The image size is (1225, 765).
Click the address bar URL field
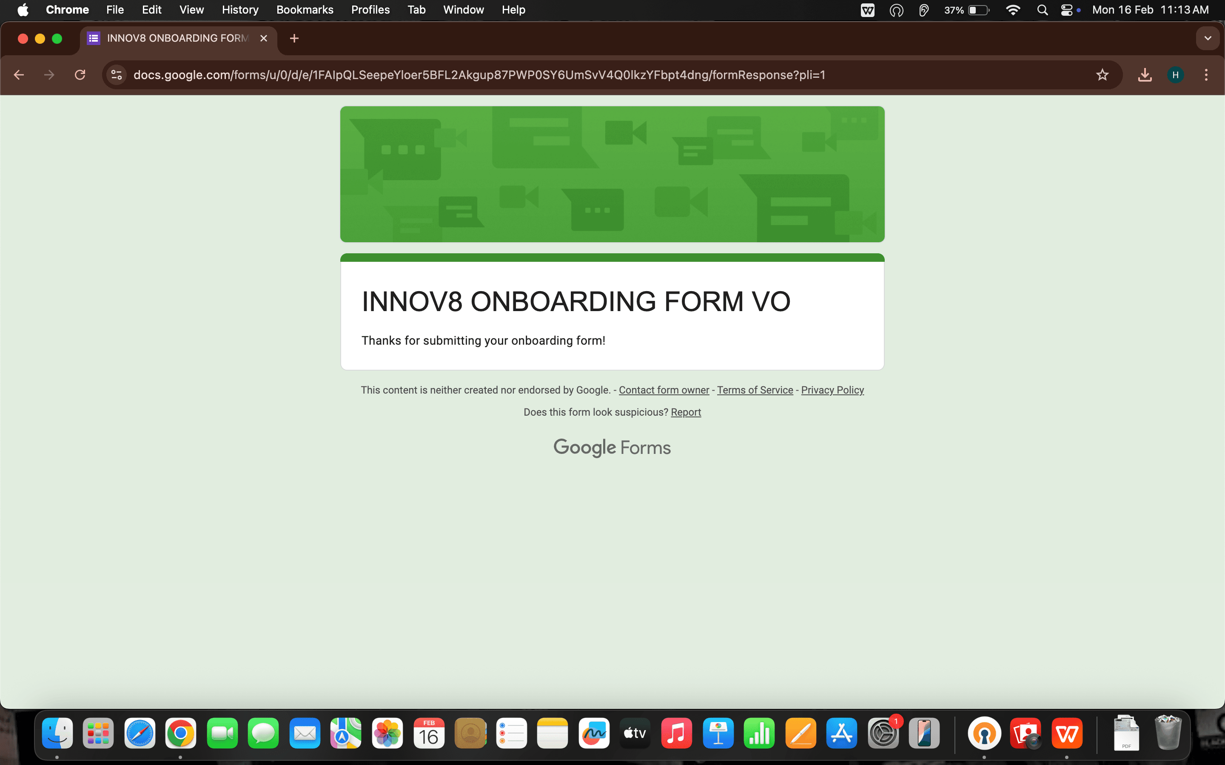[479, 75]
